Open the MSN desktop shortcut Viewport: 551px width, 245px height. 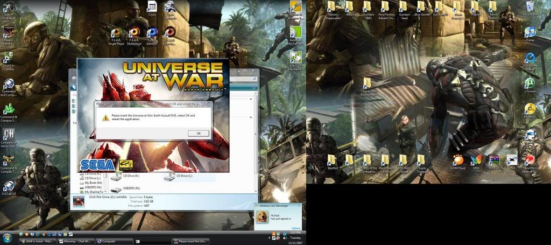pyautogui.click(x=476, y=163)
